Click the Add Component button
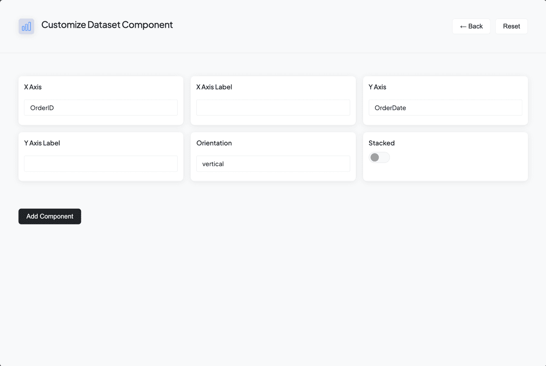Image resolution: width=546 pixels, height=366 pixels. click(50, 216)
